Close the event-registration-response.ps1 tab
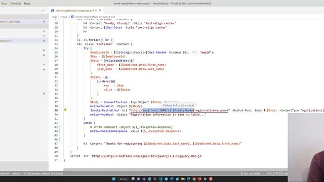The width and height of the screenshot is (324, 182). point(100,10)
